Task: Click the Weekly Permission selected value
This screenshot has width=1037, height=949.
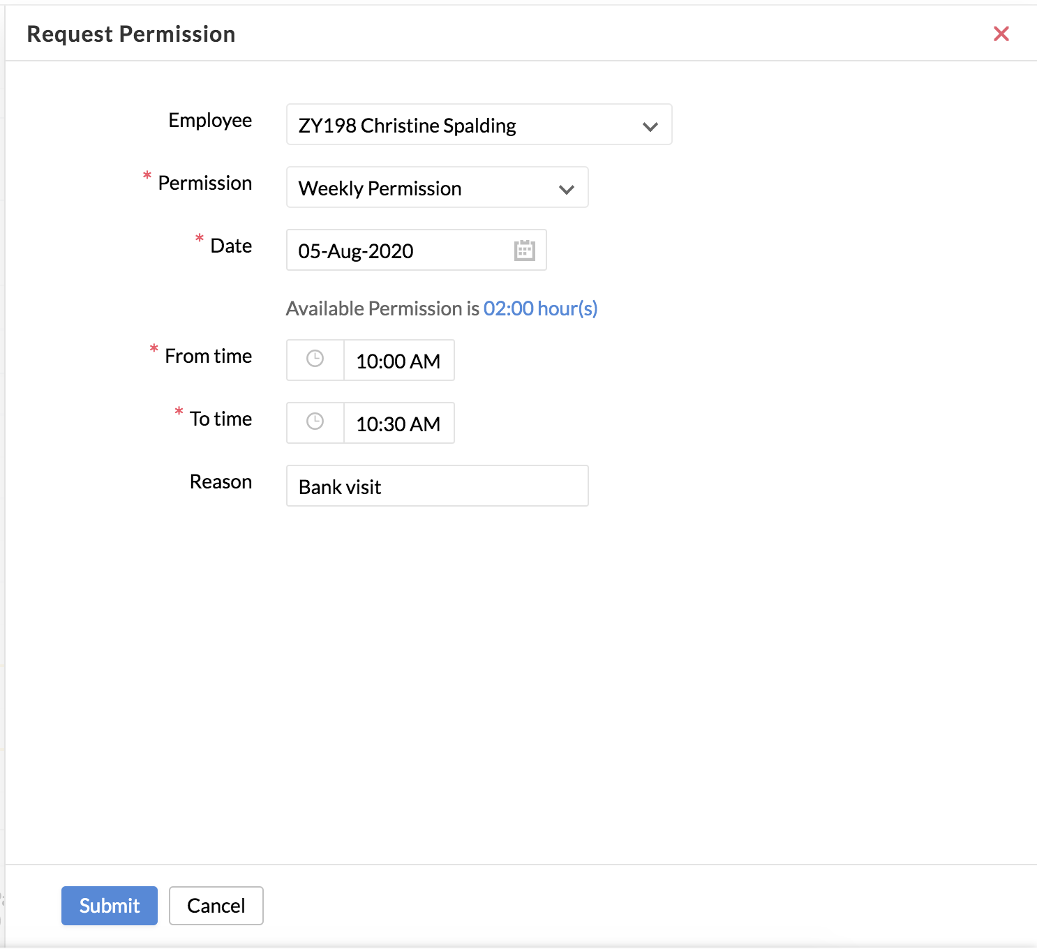Action: click(x=380, y=188)
